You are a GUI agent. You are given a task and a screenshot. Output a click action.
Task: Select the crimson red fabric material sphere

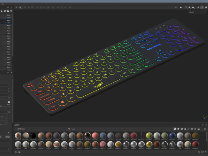pyautogui.click(x=133, y=136)
